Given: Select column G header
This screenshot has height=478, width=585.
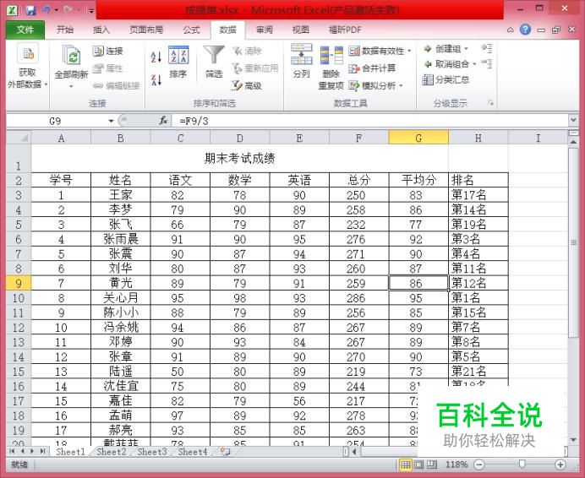Looking at the screenshot, I should [x=418, y=138].
